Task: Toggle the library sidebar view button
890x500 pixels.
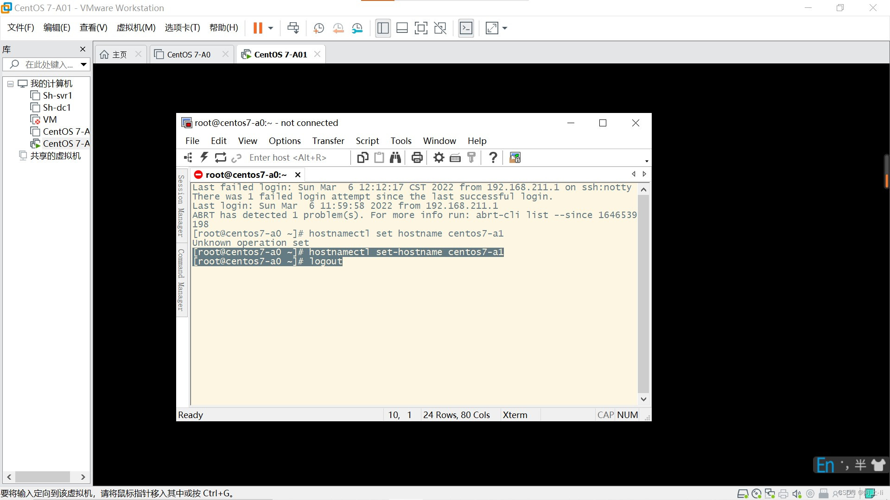Action: [383, 28]
